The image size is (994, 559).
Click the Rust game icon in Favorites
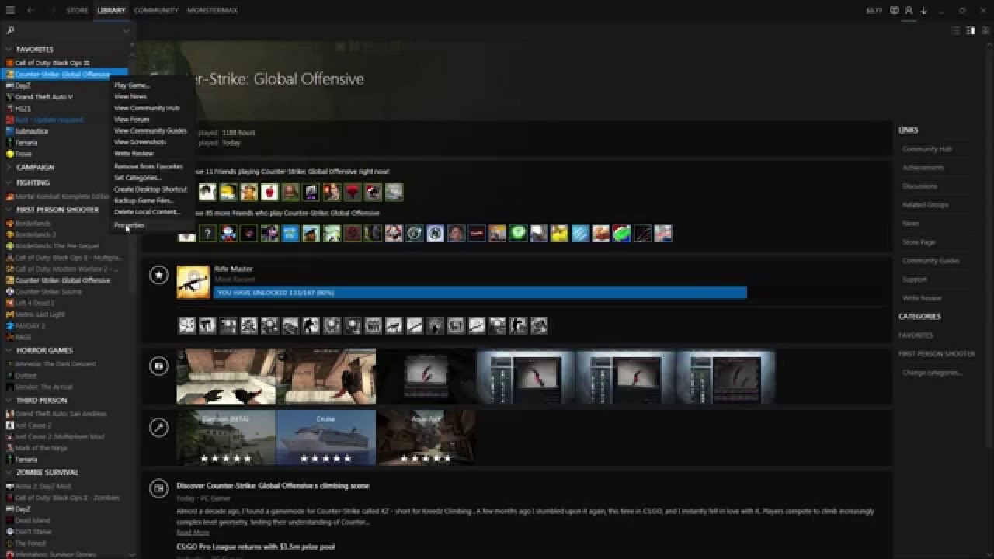9,120
